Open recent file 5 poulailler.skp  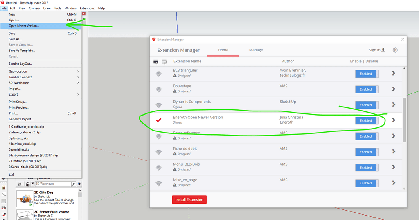click(x=41, y=150)
